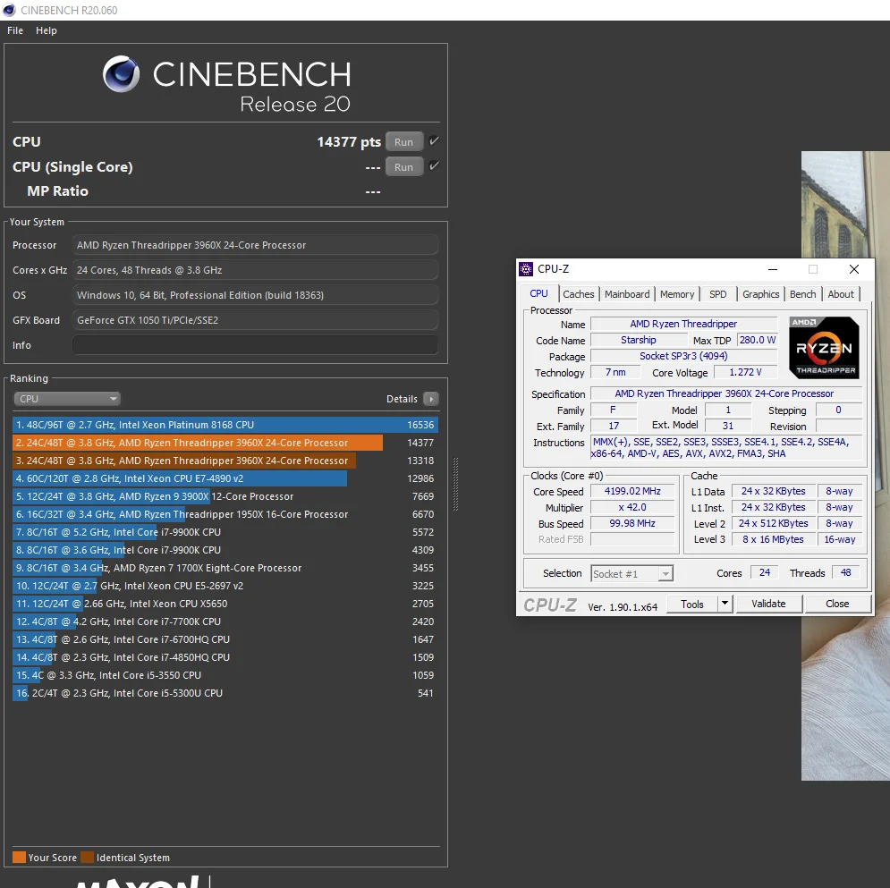Screen dimensions: 890x888
Task: Click the GFX Board GeForce GTX 1050 Ti field
Action: (255, 320)
